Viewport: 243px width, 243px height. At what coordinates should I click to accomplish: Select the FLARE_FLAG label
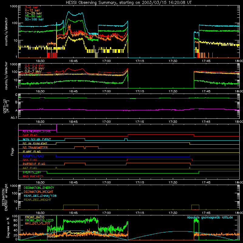(32, 152)
